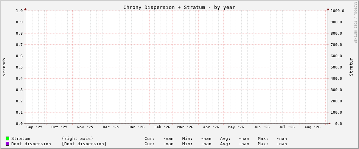Image resolution: width=359 pixels, height=149 pixels.
Task: Click the 1.0 value on left axis
Action: point(19,11)
